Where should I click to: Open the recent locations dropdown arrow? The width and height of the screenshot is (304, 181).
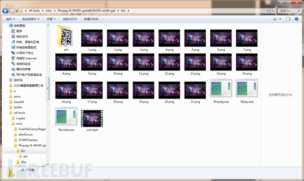click(x=17, y=11)
